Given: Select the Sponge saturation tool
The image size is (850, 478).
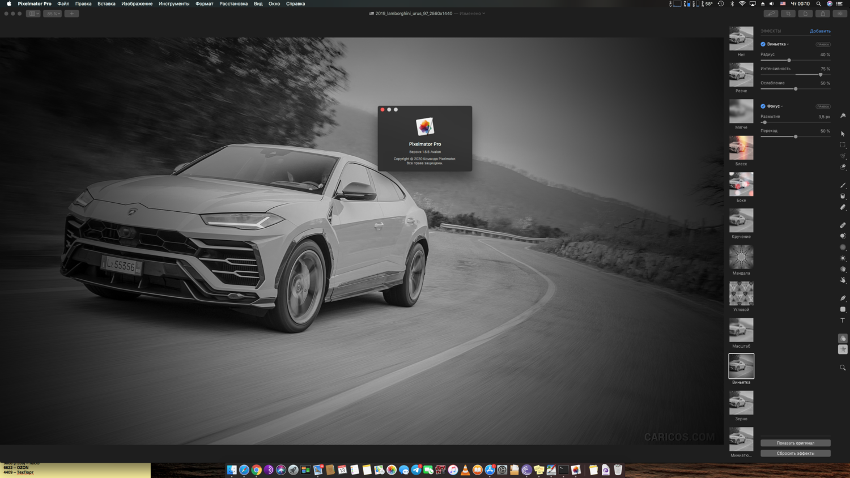Looking at the screenshot, I should coord(843,269).
